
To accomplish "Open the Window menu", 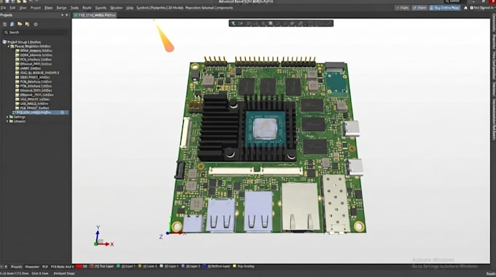I will [116, 8].
